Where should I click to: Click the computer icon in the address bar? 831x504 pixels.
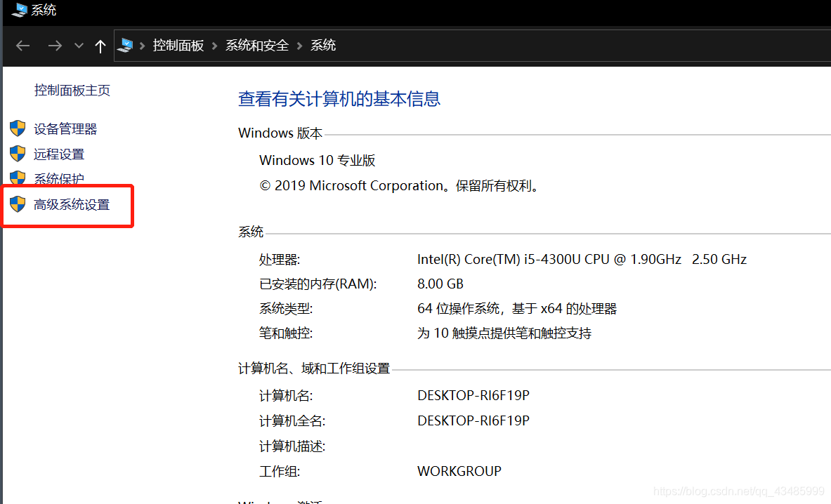click(x=125, y=46)
